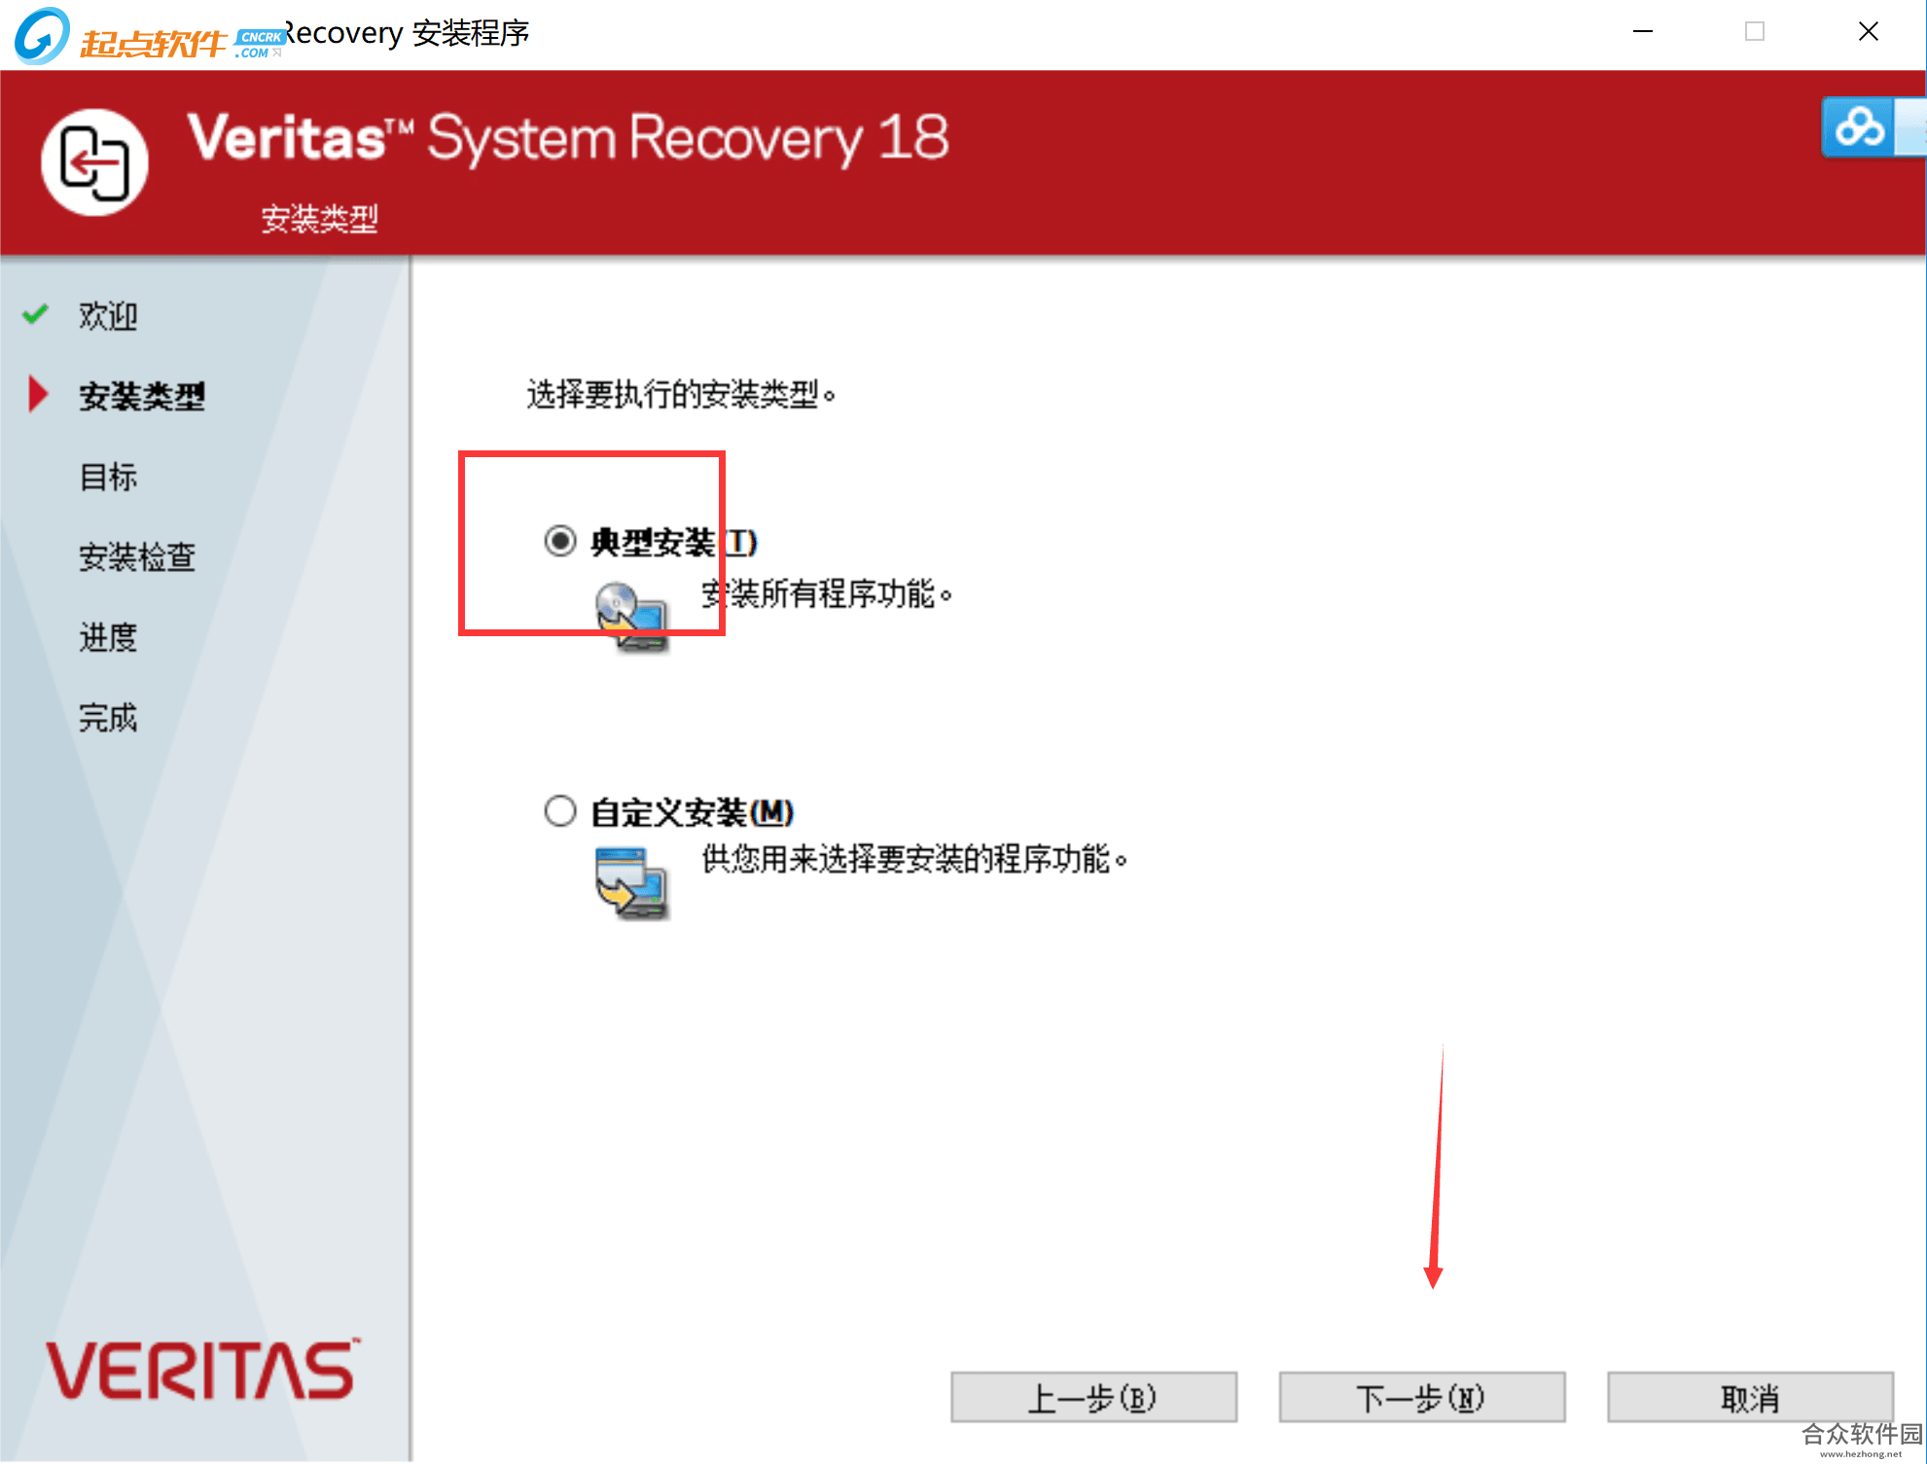Select the 自定义安装(M) radio button
The image size is (1927, 1464).
coord(560,810)
